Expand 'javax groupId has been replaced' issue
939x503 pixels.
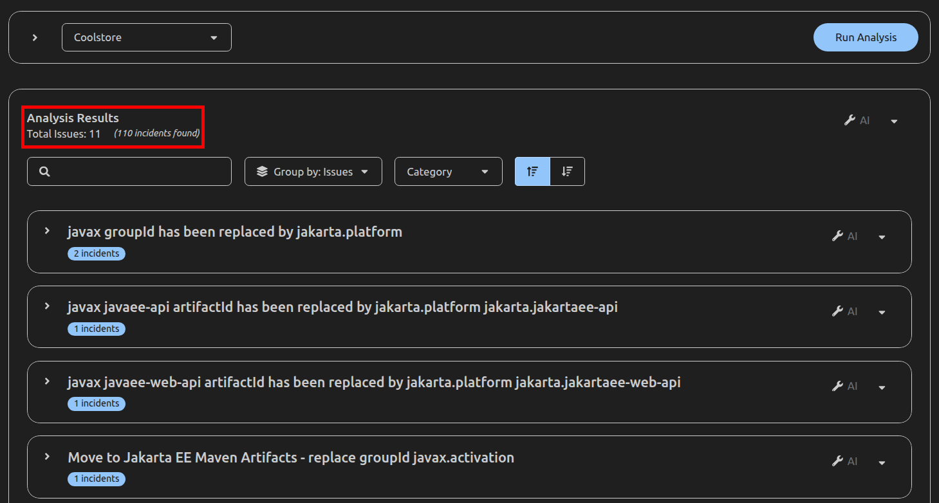click(x=47, y=230)
